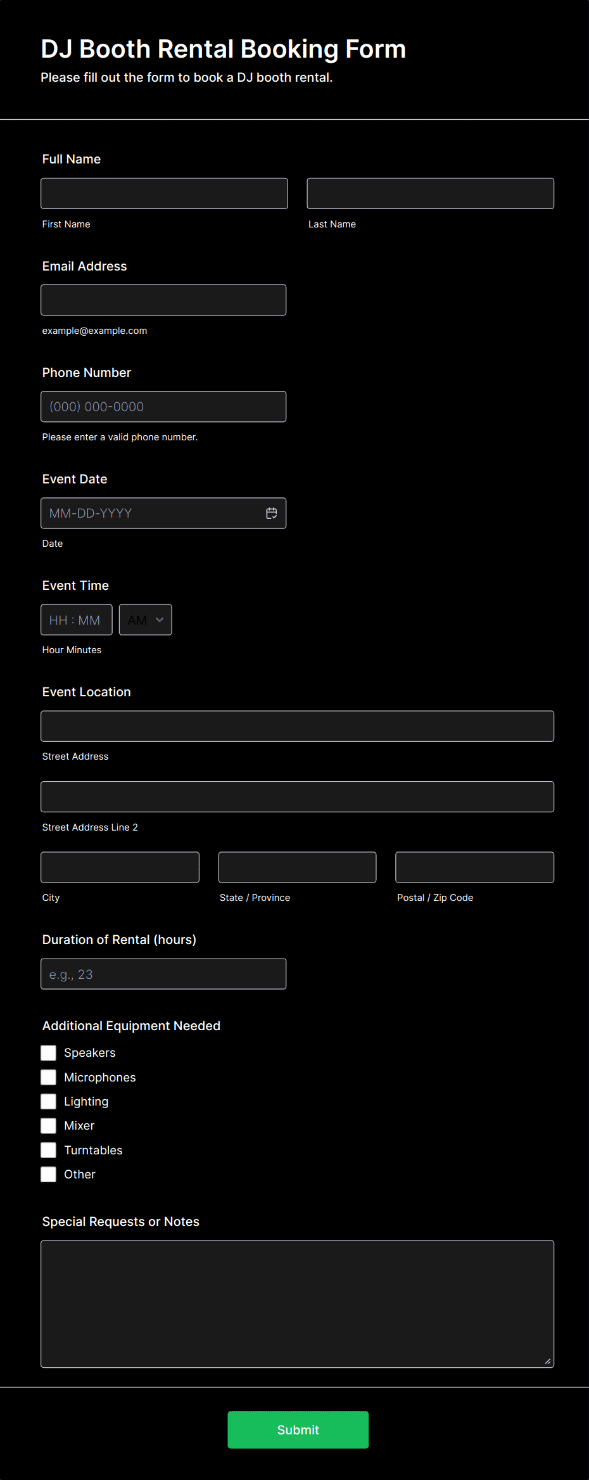Click the Phone Number field
589x1480 pixels.
coord(163,407)
